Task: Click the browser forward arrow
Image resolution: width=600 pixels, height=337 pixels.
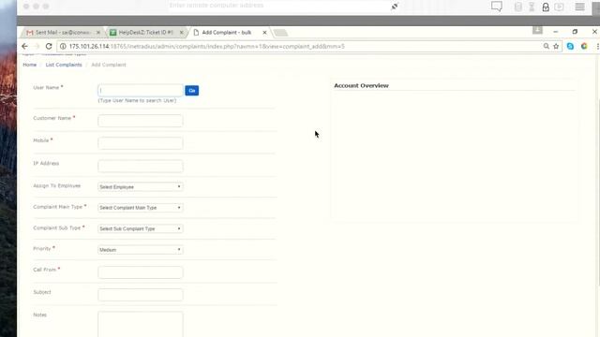Action: pos(37,46)
